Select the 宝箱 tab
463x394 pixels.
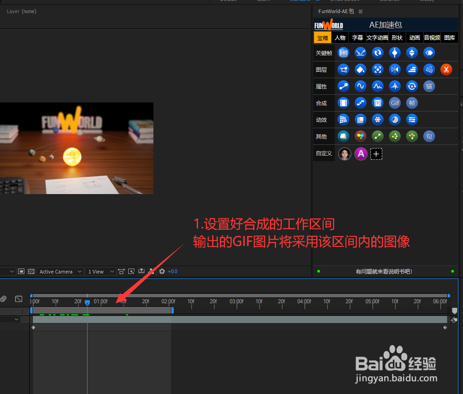pos(323,38)
